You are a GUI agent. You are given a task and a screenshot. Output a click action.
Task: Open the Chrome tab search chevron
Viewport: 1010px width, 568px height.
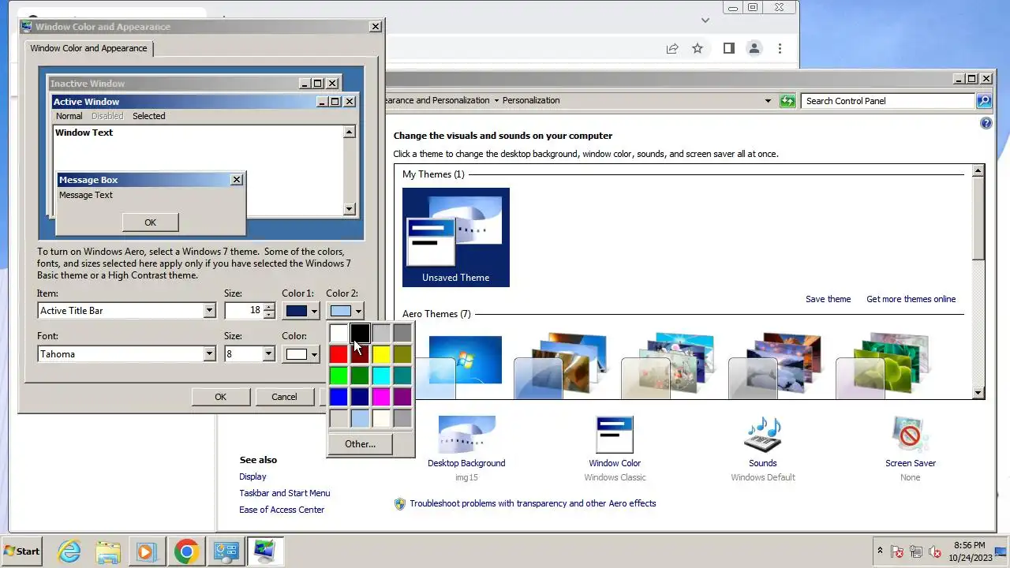click(x=705, y=20)
